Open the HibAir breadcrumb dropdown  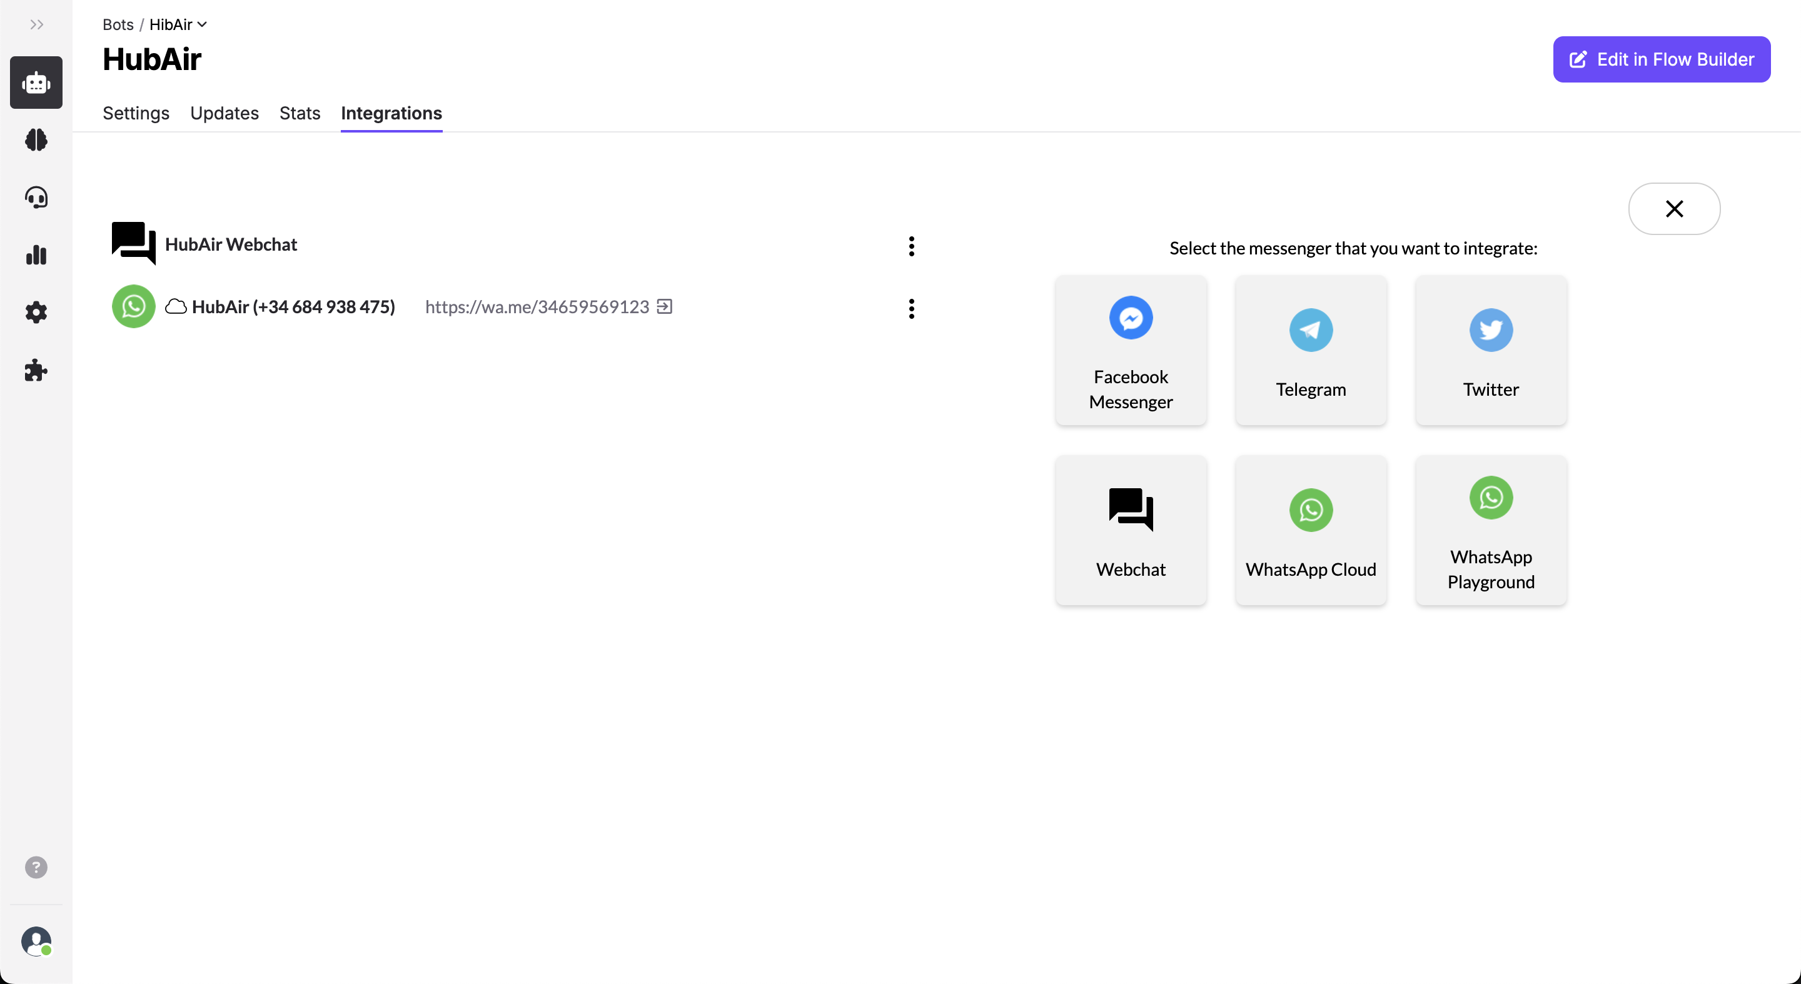pyautogui.click(x=178, y=24)
